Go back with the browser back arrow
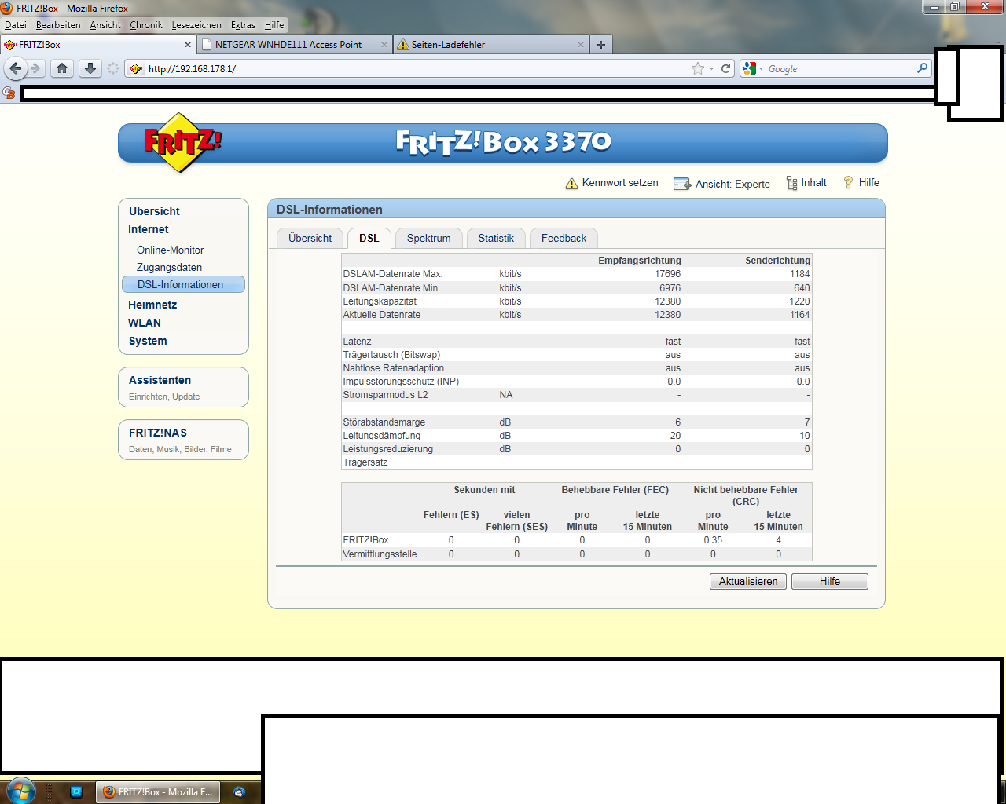 [15, 68]
